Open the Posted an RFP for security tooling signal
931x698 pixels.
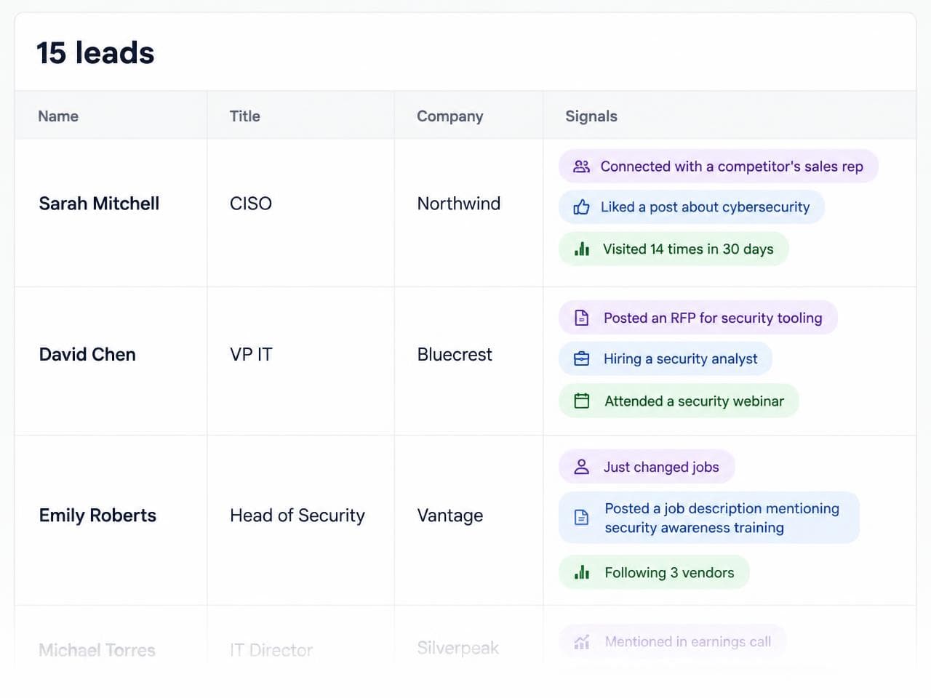click(698, 318)
